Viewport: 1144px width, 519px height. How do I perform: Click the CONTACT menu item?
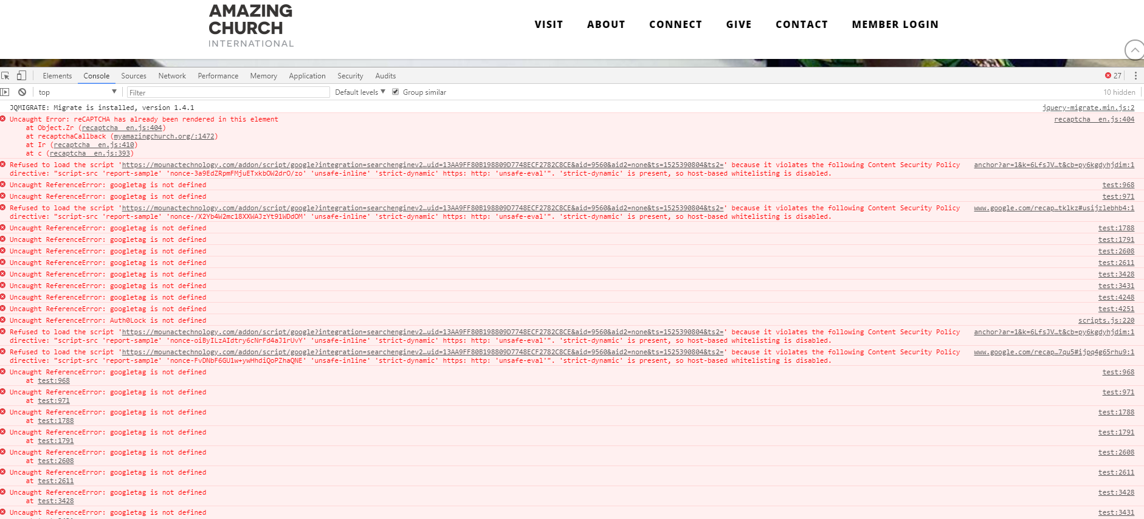coord(801,24)
